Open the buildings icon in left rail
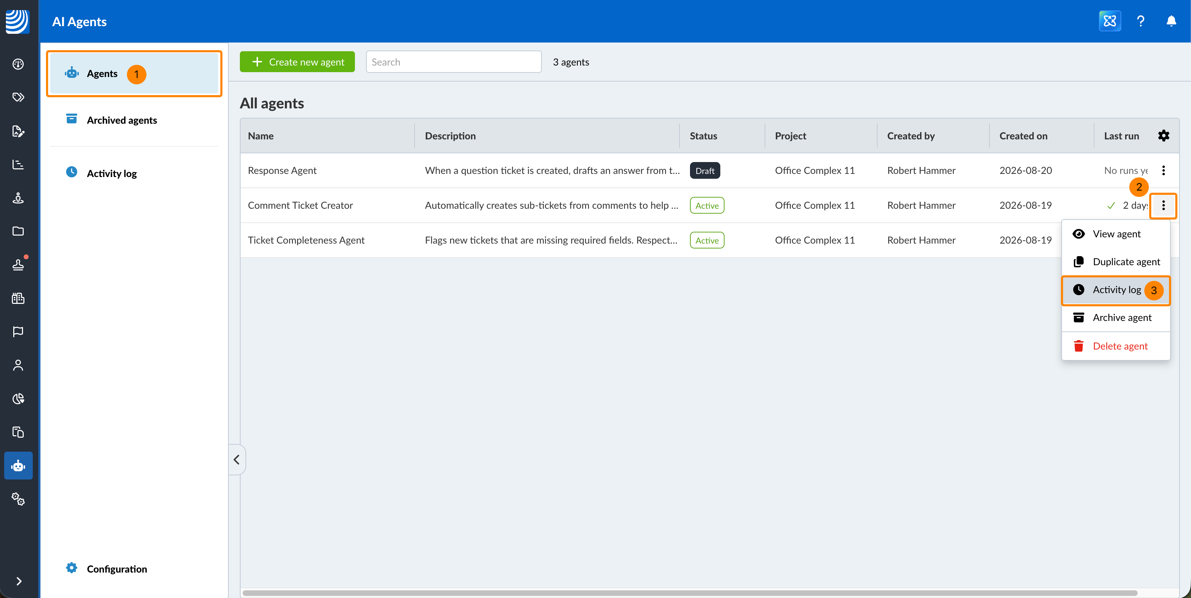Viewport: 1191px width, 598px height. [18, 298]
